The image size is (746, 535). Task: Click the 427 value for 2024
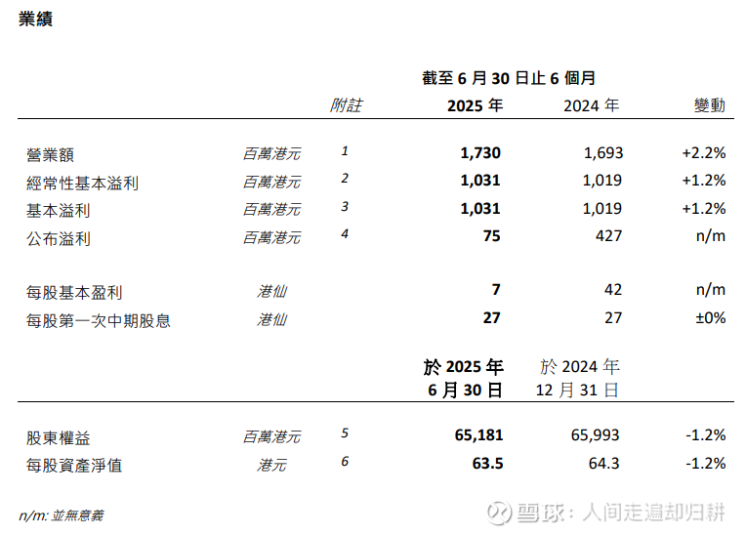pyautogui.click(x=608, y=236)
